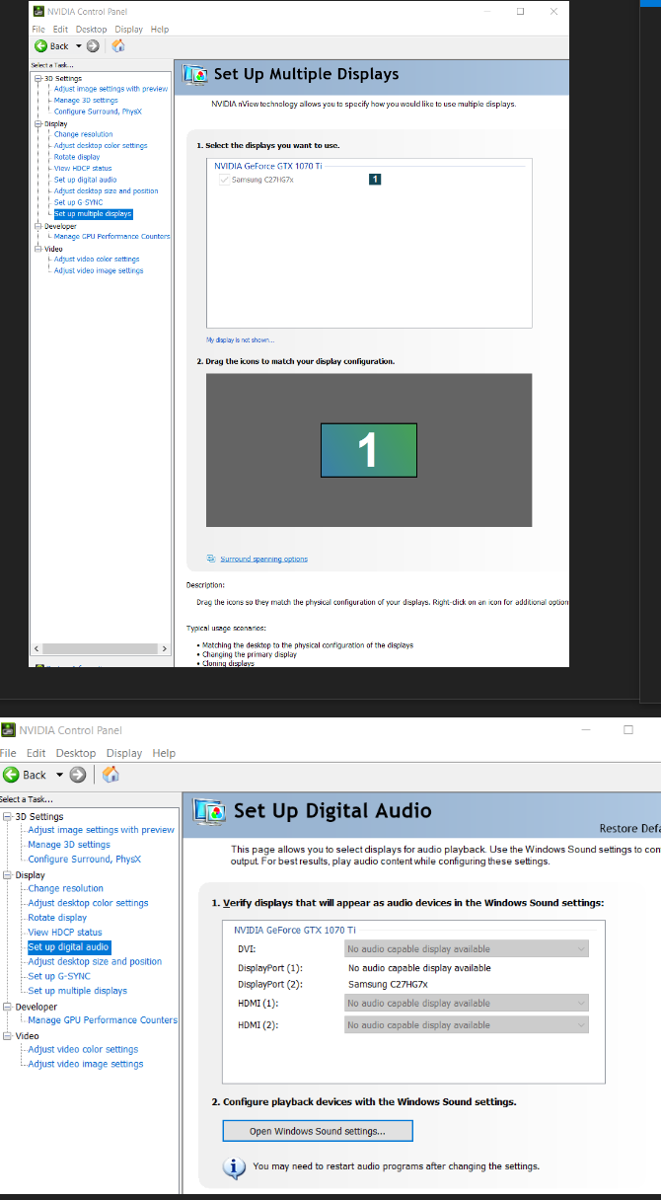Click Open Windows Sound settings button
This screenshot has height=1200, width=661.
pyautogui.click(x=318, y=1131)
